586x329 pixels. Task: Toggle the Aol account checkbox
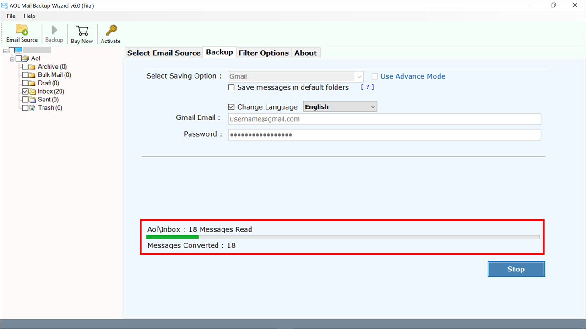pyautogui.click(x=18, y=58)
